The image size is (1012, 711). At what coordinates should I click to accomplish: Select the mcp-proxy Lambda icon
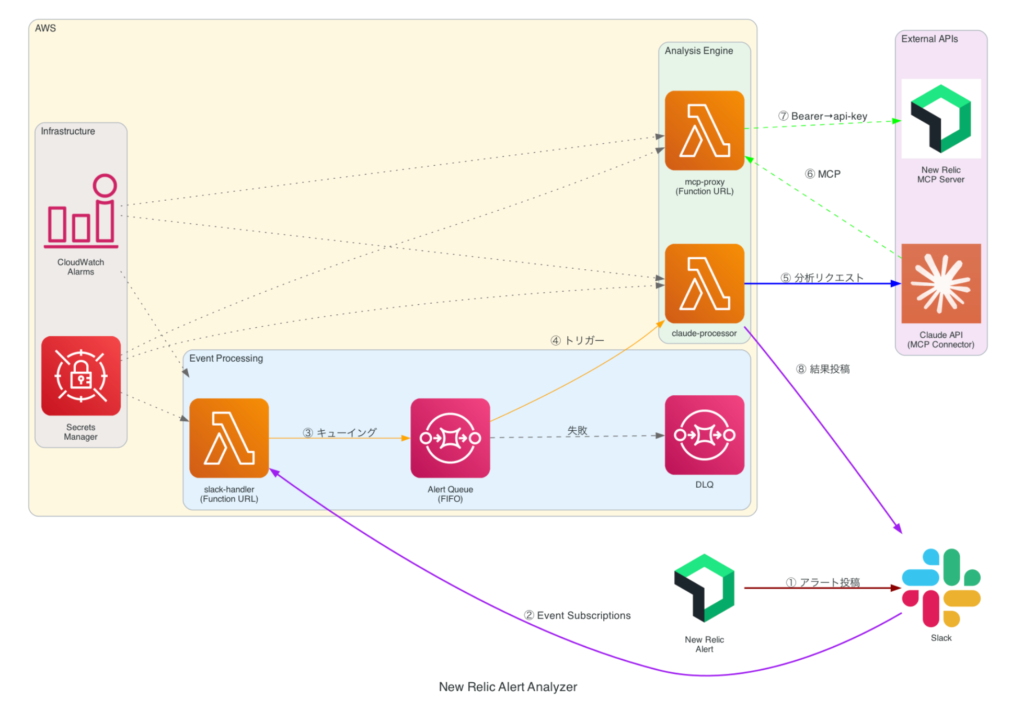(704, 131)
